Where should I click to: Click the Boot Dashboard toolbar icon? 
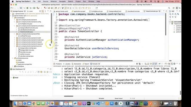coord(27,8)
